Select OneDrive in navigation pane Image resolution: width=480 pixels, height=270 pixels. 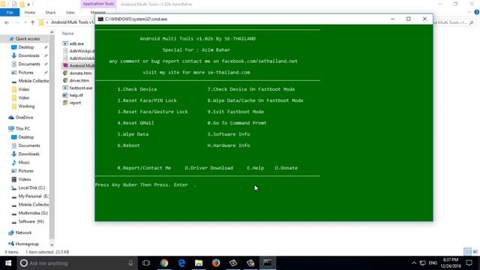click(24, 118)
